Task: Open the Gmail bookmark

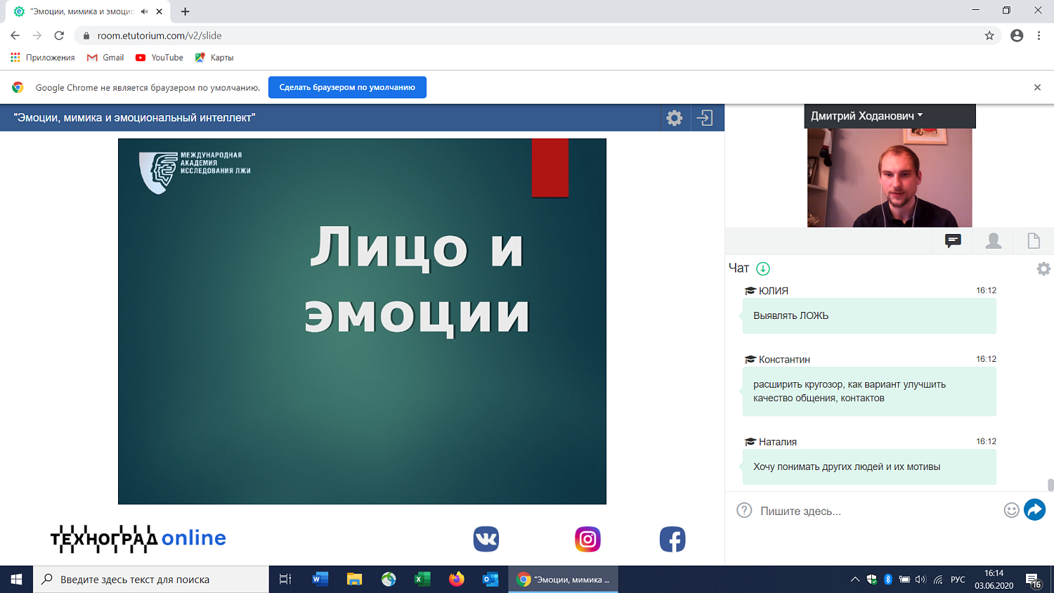Action: click(105, 58)
